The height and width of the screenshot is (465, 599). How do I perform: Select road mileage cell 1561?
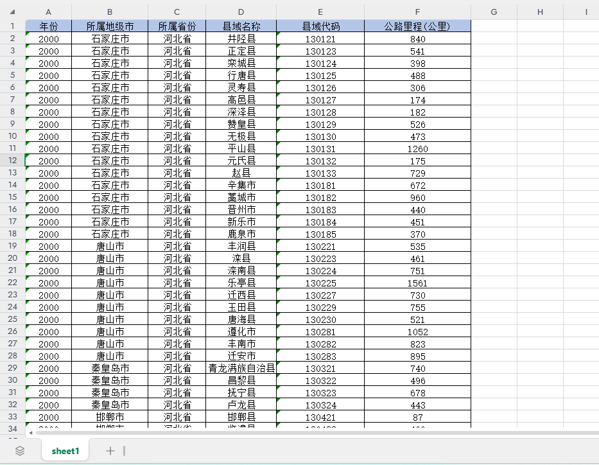[417, 283]
